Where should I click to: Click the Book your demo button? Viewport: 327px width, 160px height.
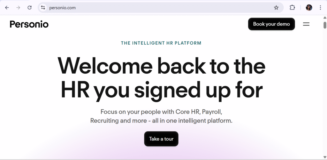click(271, 24)
